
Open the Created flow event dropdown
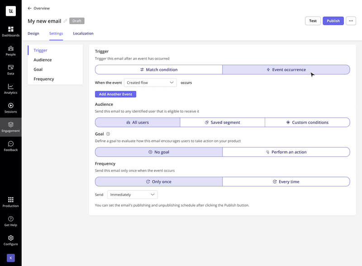(x=151, y=82)
